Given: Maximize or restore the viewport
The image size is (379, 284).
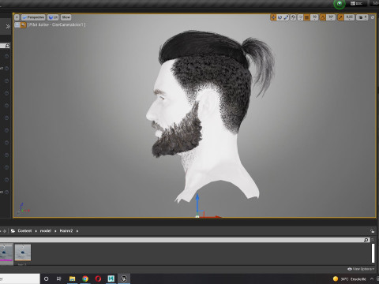Looking at the screenshot, I should pyautogui.click(x=373, y=17).
